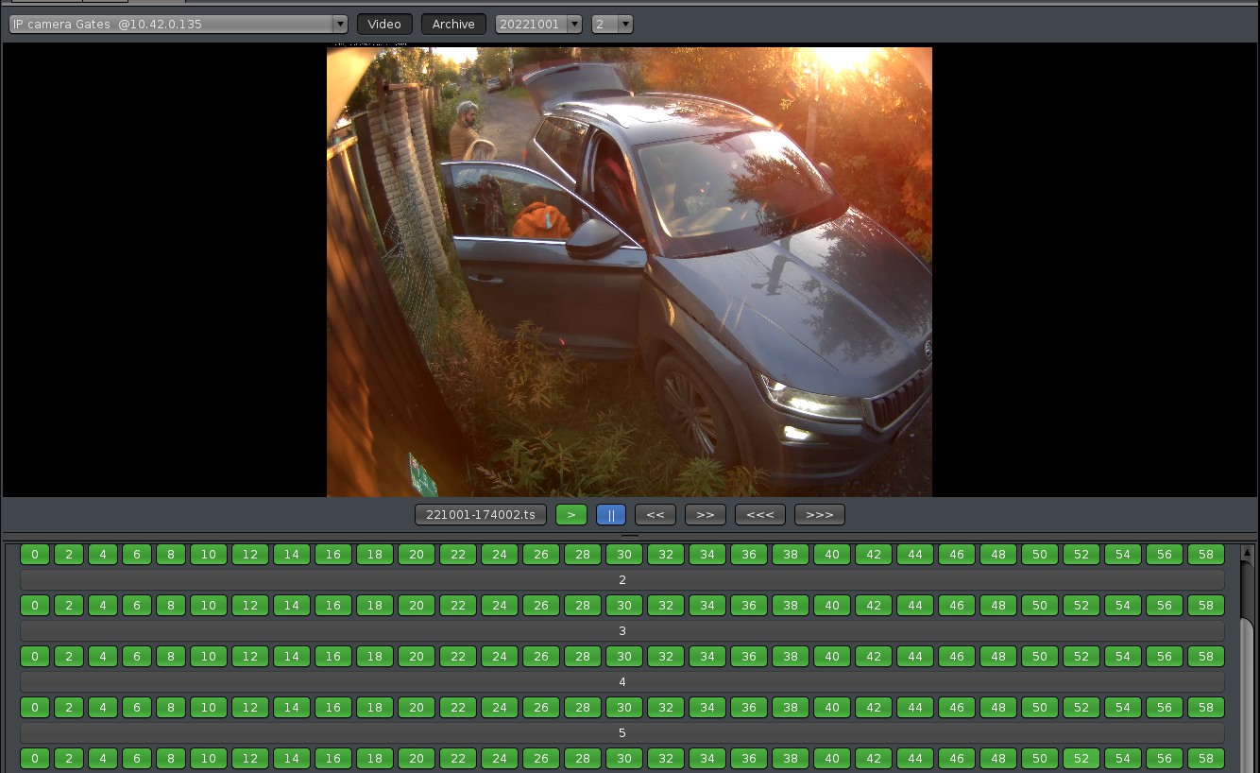Click the camera video frame

[629, 272]
